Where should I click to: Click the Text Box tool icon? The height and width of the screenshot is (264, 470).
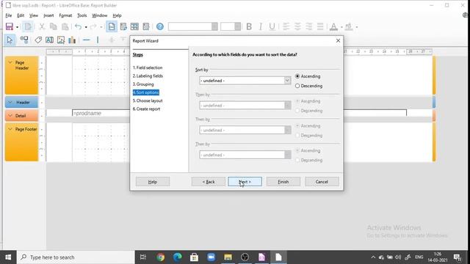[x=49, y=40]
